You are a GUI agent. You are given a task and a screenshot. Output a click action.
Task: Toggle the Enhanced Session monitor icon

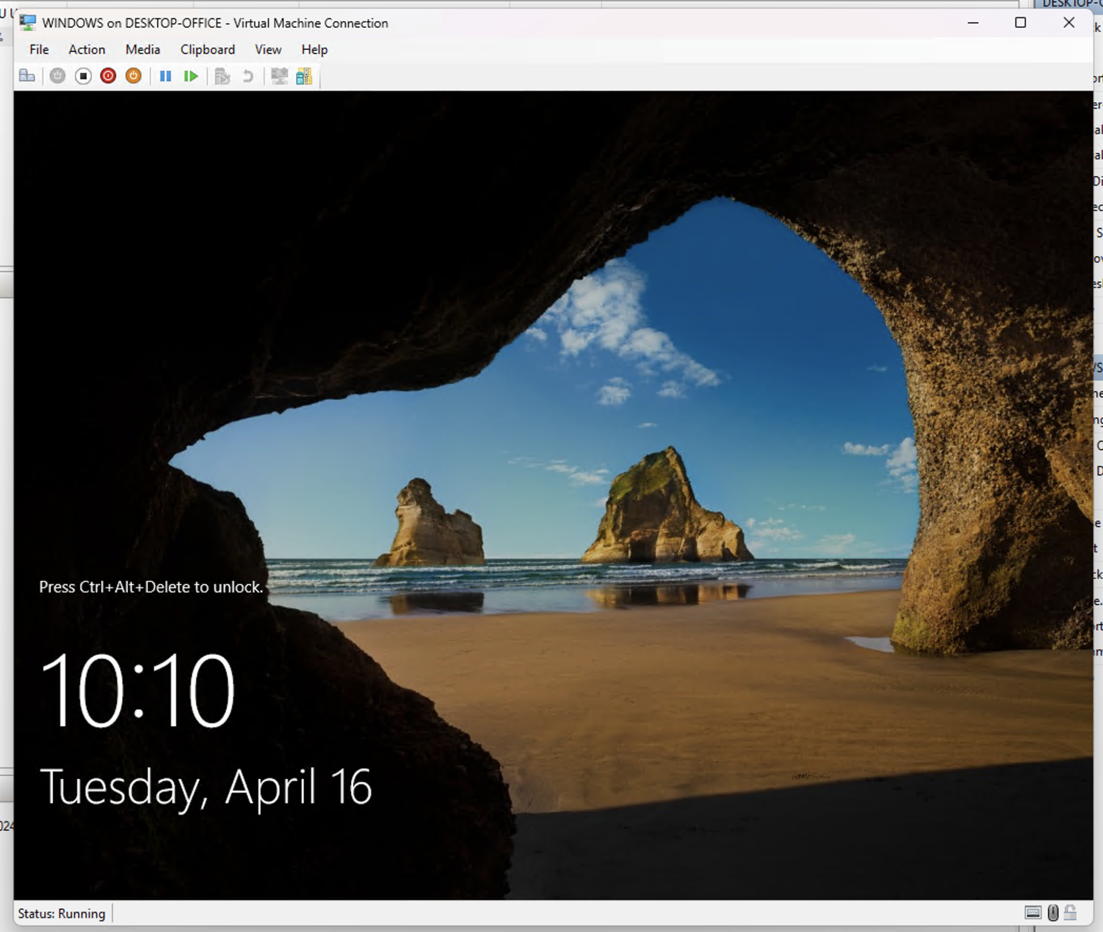(279, 76)
